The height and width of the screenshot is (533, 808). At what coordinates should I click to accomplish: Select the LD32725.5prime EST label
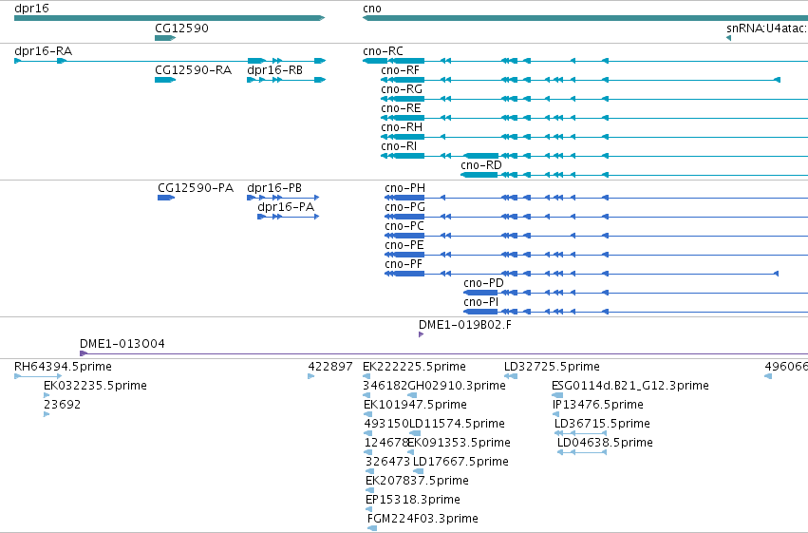[x=552, y=367]
